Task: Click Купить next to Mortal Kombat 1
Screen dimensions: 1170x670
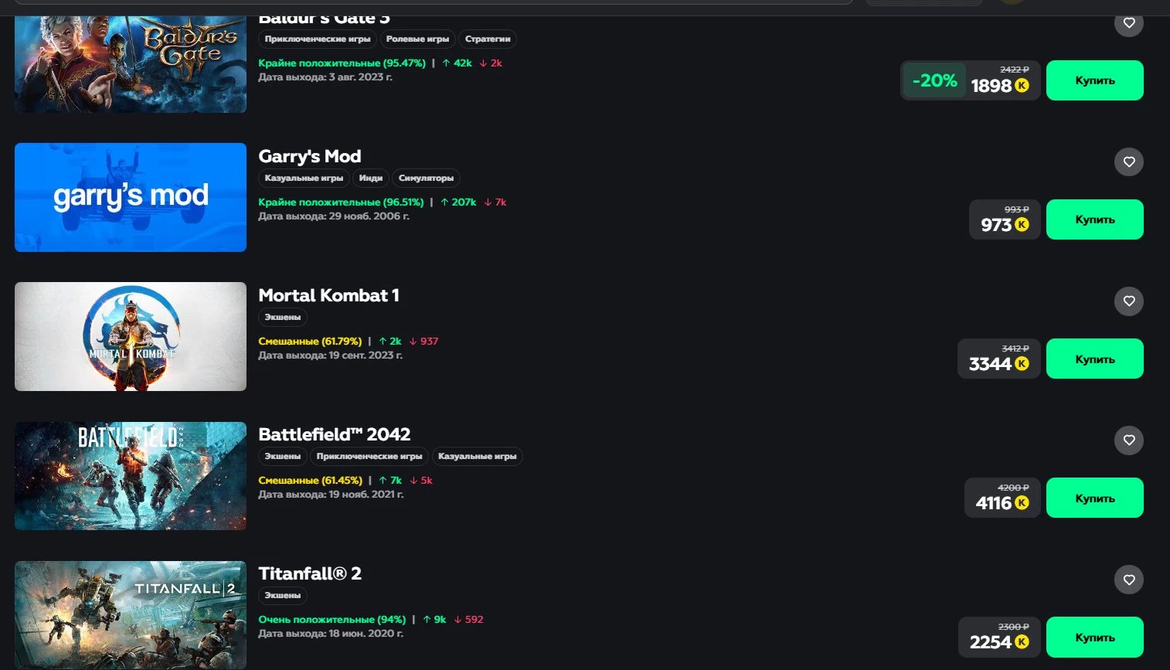Action: 1094,359
